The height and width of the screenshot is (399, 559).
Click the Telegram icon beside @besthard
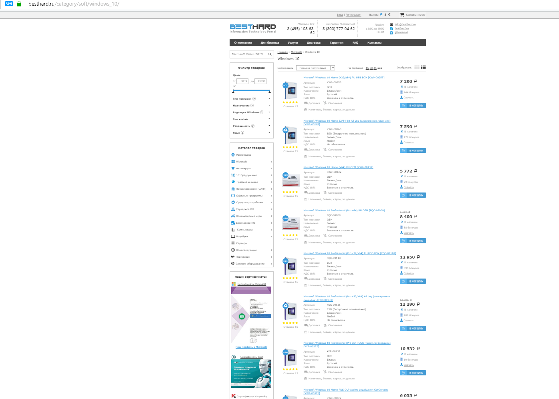coord(392,33)
